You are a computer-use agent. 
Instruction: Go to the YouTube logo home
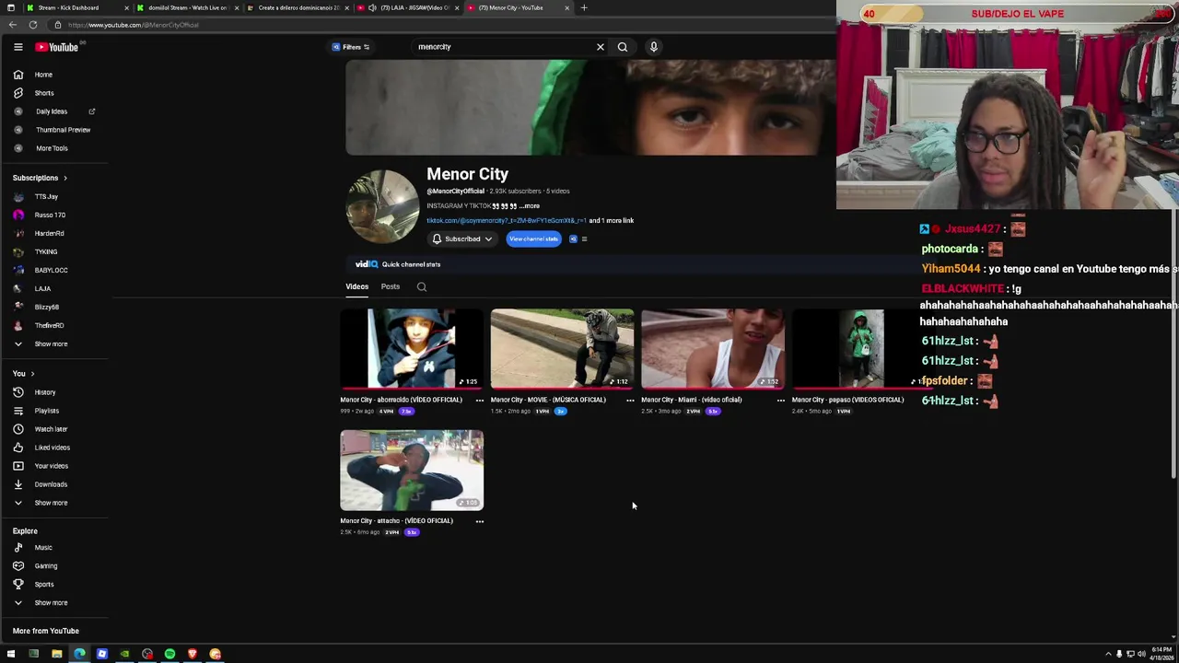[x=57, y=47]
